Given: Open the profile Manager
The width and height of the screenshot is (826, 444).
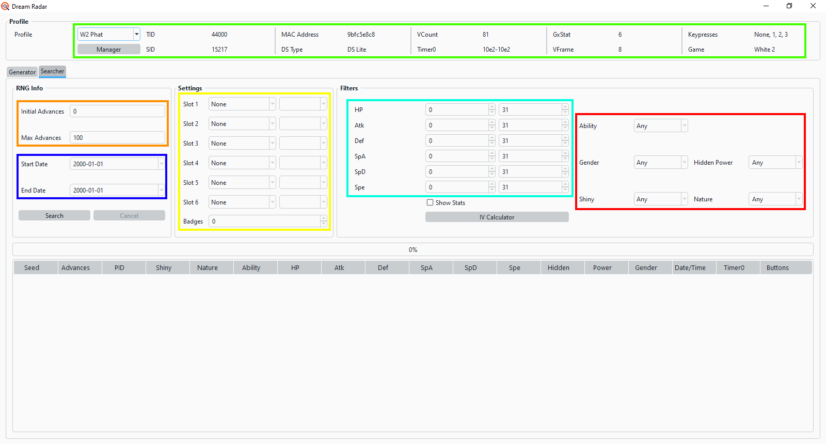Looking at the screenshot, I should point(109,50).
